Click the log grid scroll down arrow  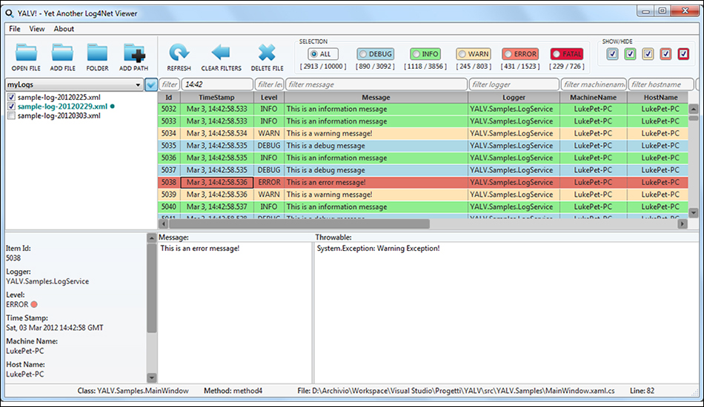click(x=693, y=213)
